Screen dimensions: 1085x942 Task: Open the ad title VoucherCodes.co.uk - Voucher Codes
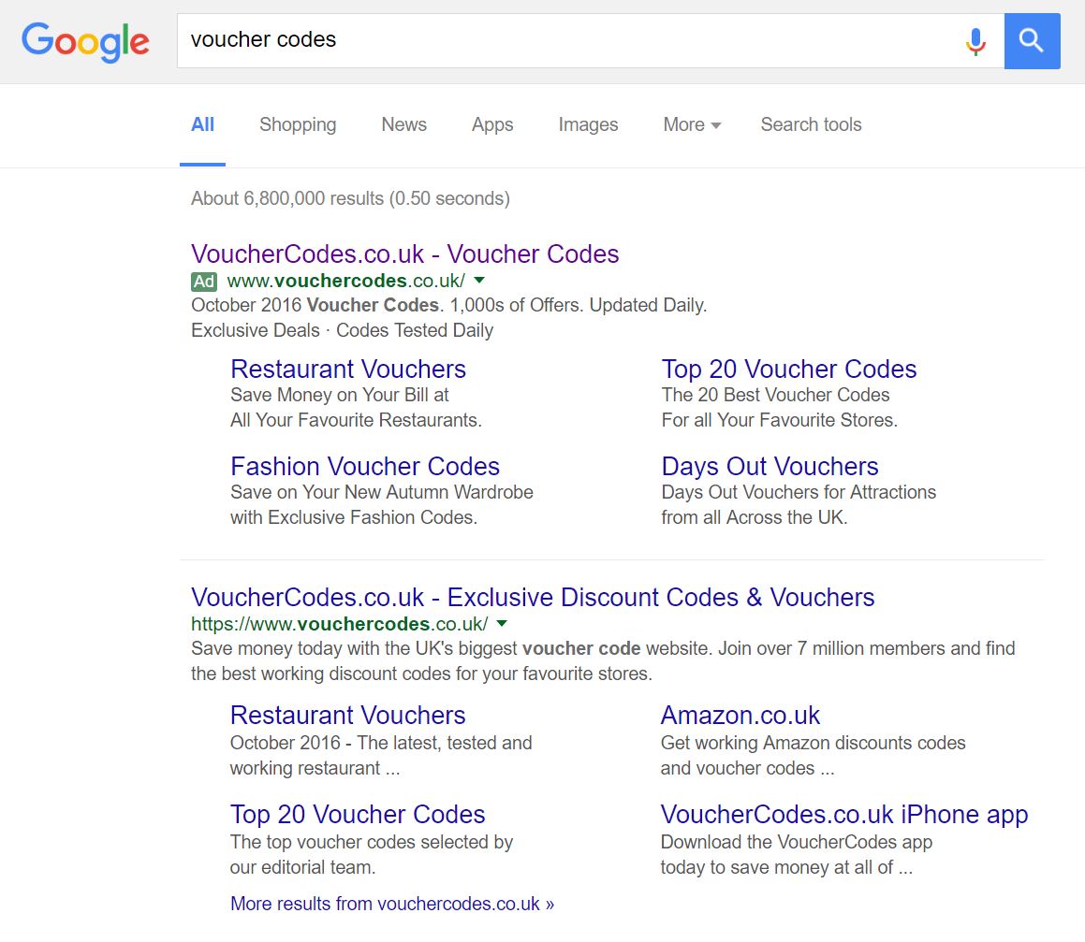coord(404,254)
